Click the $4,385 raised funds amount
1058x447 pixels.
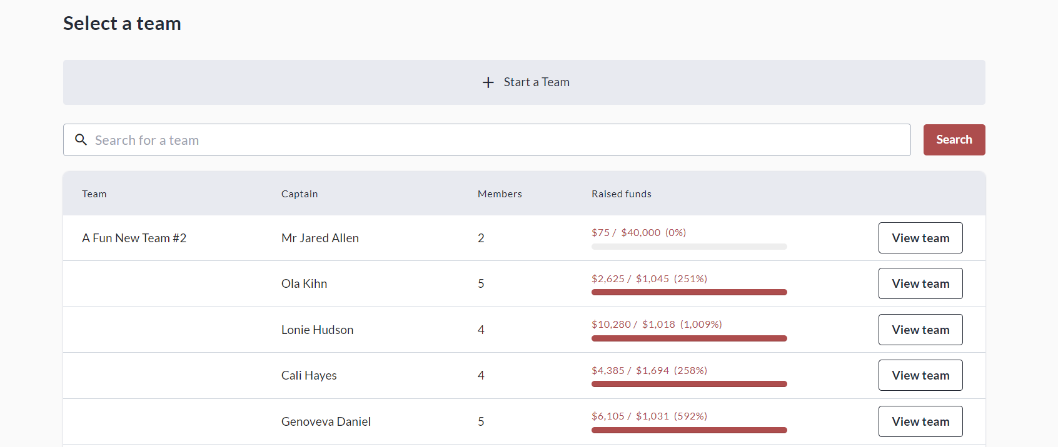point(608,370)
